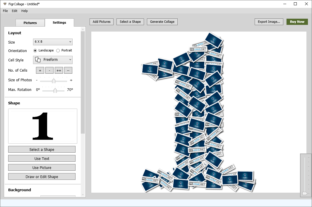Viewport: 312px width, 207px height.
Task: Click Select a Shape in top toolbar
Action: (x=130, y=22)
